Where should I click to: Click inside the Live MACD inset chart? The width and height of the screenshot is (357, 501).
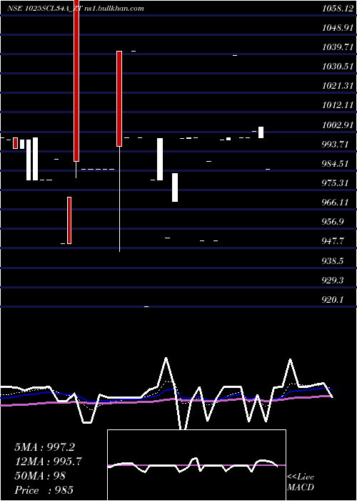point(196,465)
